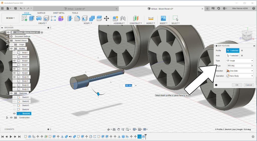Switch to the TOOLS tab
This screenshot has height=141, width=257.
[75, 13]
